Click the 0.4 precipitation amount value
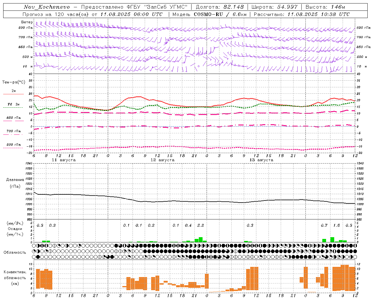The image size is (372, 298). tap(188, 225)
